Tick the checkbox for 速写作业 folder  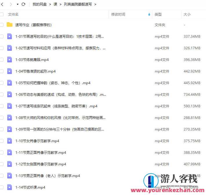pyautogui.click(x=2, y=25)
